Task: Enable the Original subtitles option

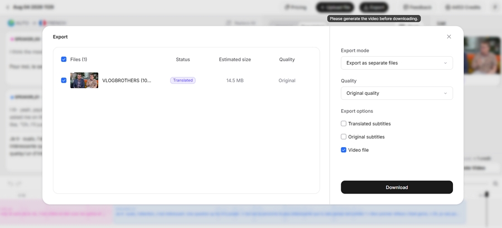Action: (x=344, y=137)
